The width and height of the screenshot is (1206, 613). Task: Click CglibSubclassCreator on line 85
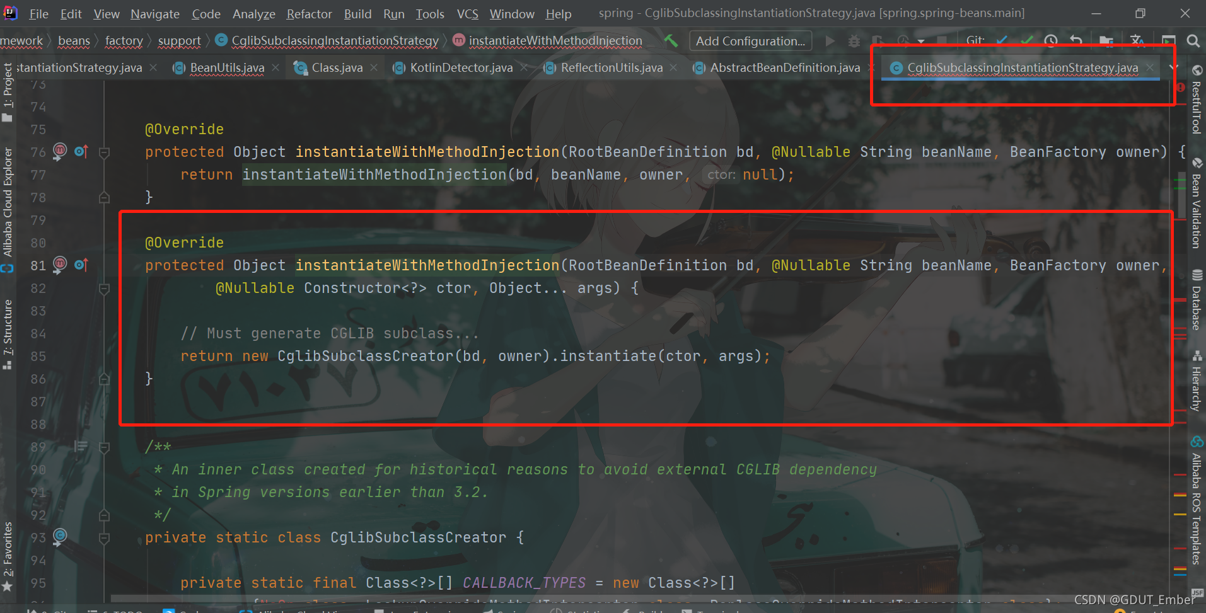(366, 357)
